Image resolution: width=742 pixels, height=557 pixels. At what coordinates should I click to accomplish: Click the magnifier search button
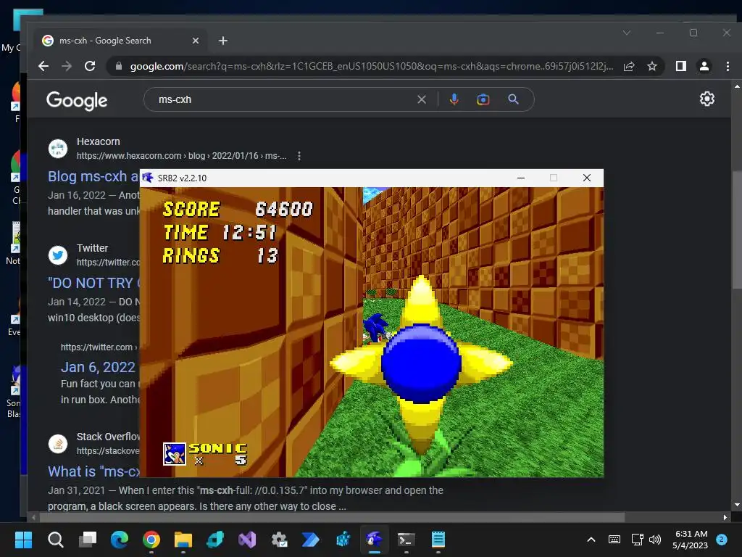pyautogui.click(x=514, y=99)
